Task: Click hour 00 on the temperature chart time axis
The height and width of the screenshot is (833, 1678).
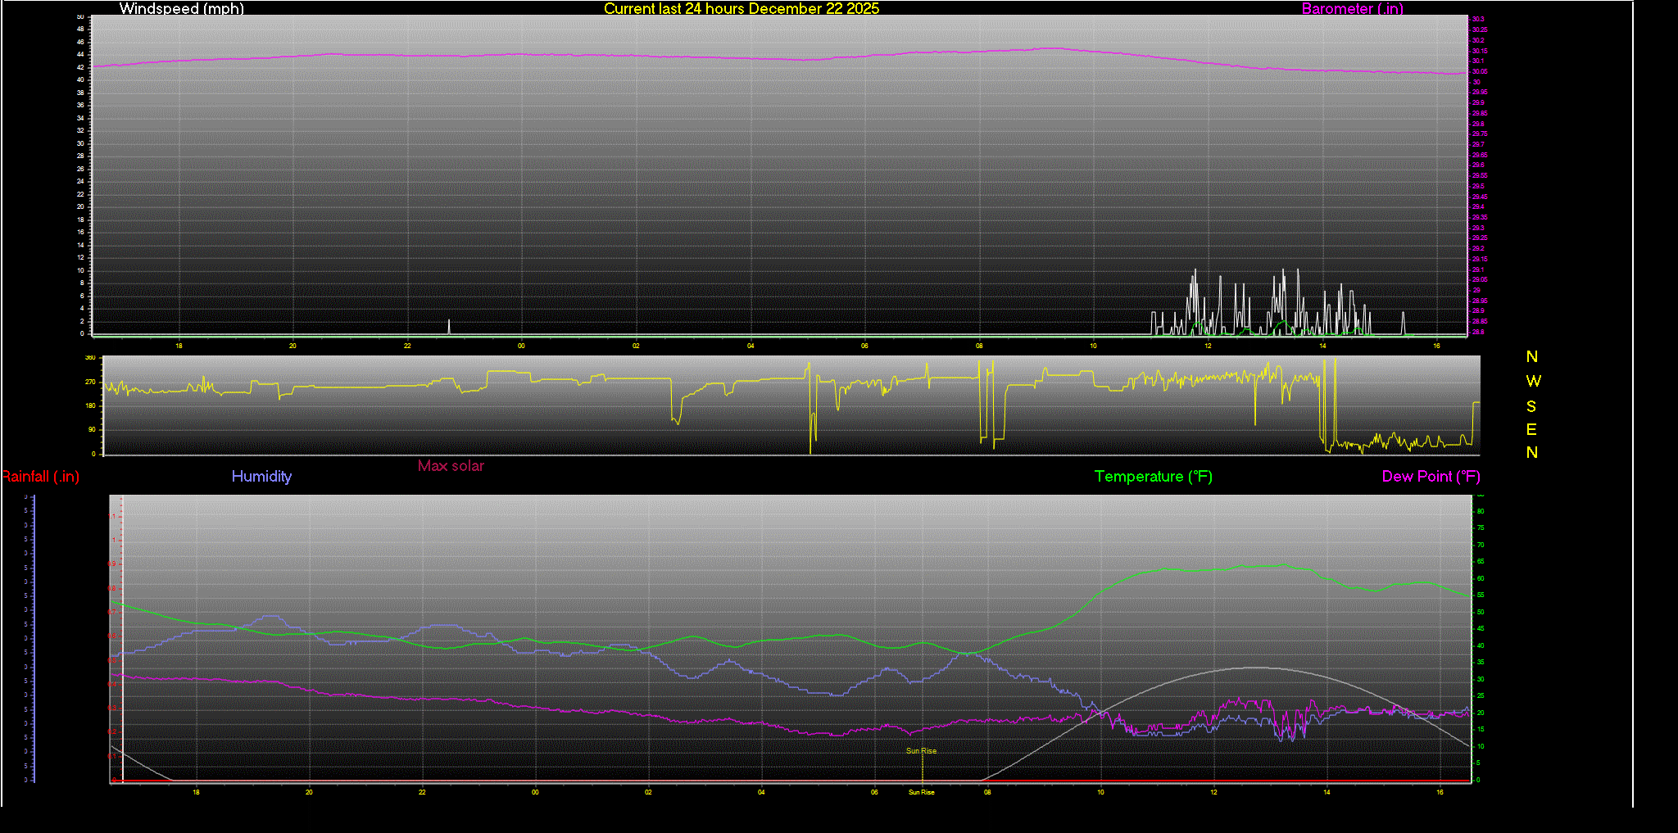Action: click(535, 792)
